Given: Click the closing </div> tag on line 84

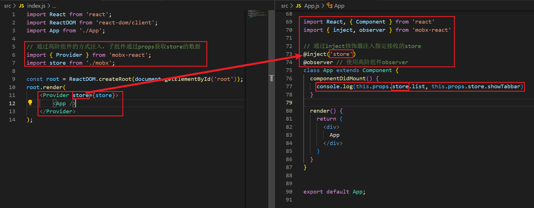Looking at the screenshot, I should pos(333,143).
